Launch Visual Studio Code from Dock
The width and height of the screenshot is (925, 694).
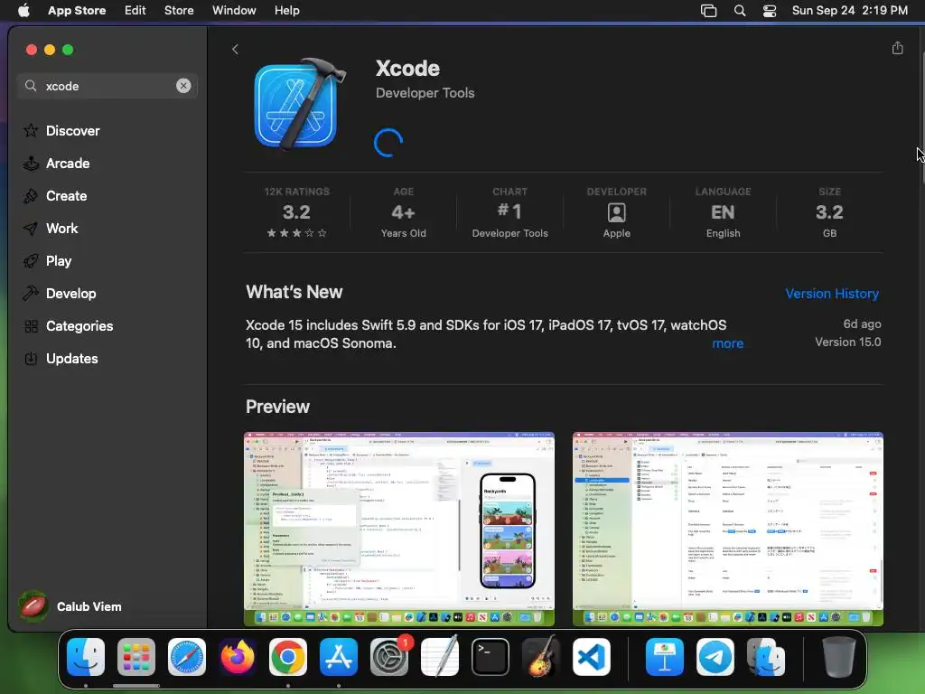tap(592, 656)
